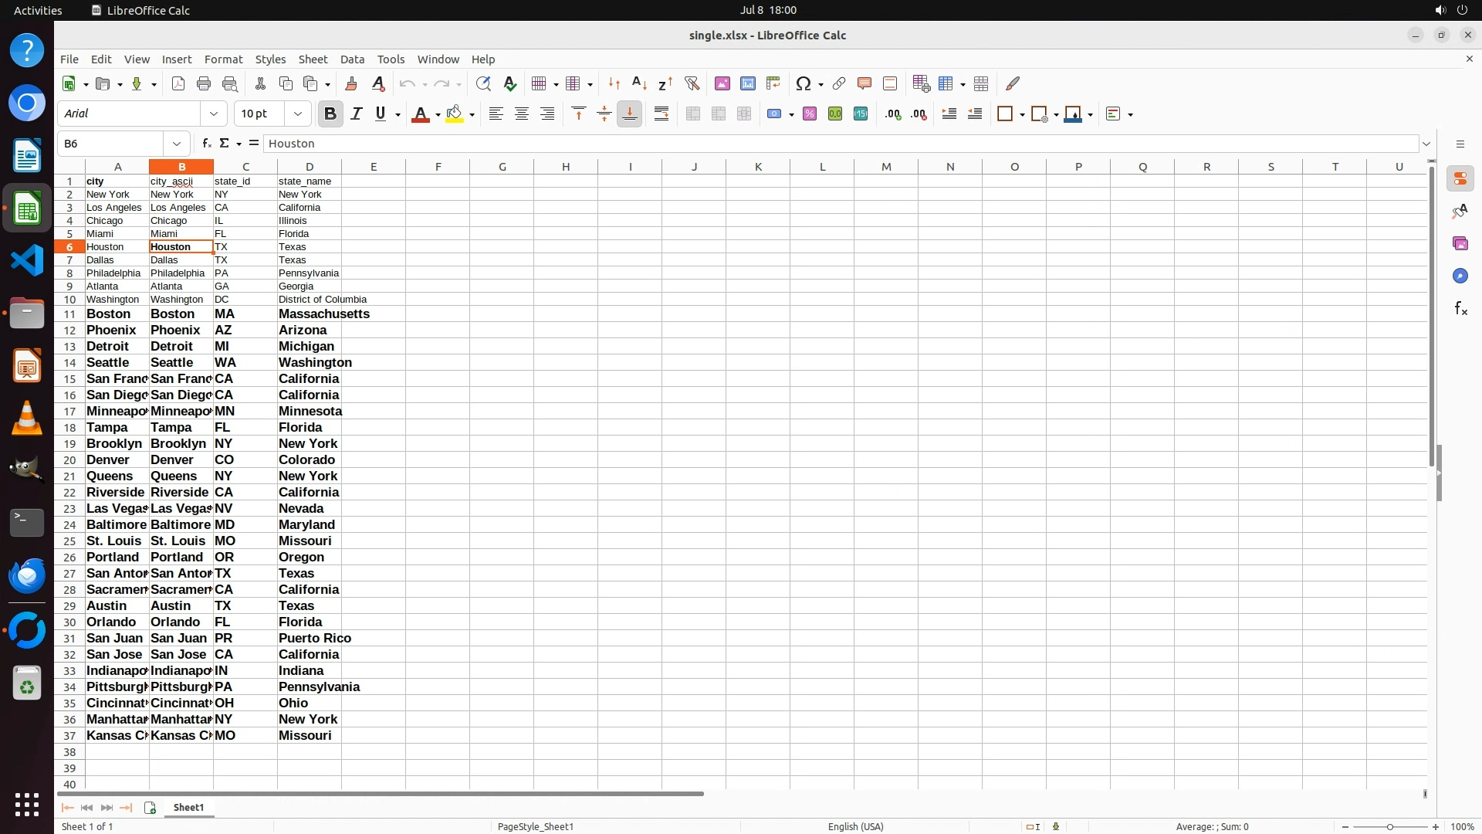The width and height of the screenshot is (1482, 834).
Task: Toggle Wrap Text button
Action: (x=661, y=114)
